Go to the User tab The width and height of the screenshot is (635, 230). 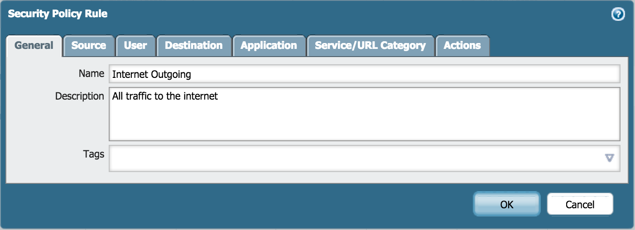tap(135, 46)
